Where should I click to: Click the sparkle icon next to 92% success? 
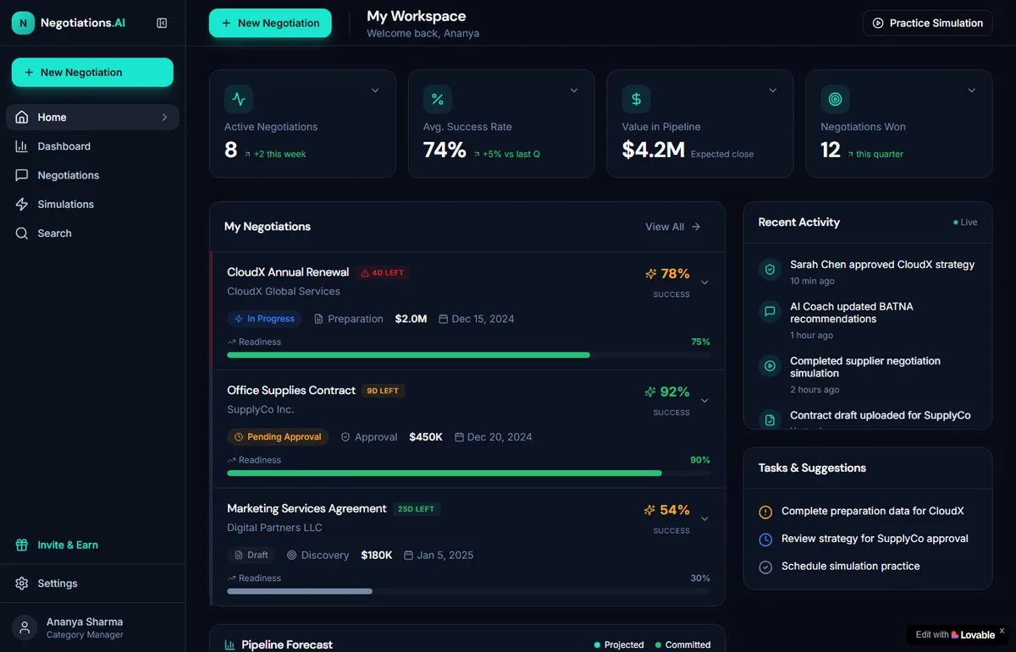pos(650,392)
